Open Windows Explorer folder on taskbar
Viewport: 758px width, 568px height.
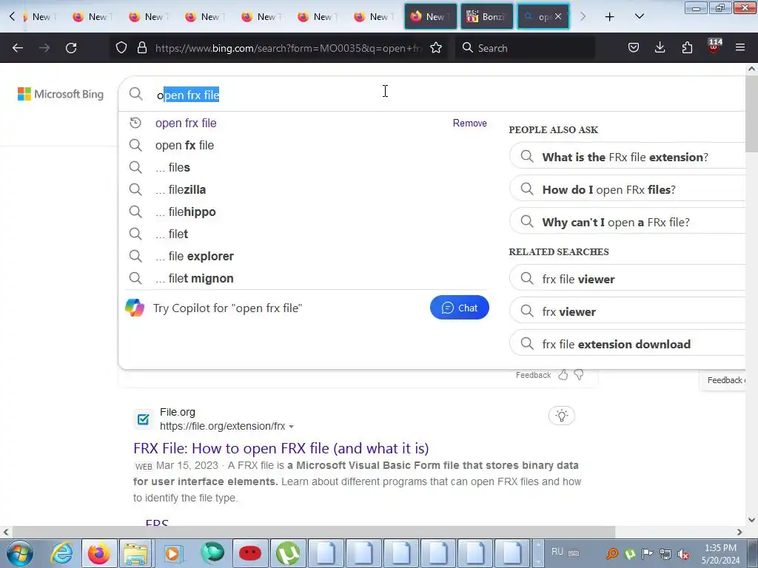(136, 553)
